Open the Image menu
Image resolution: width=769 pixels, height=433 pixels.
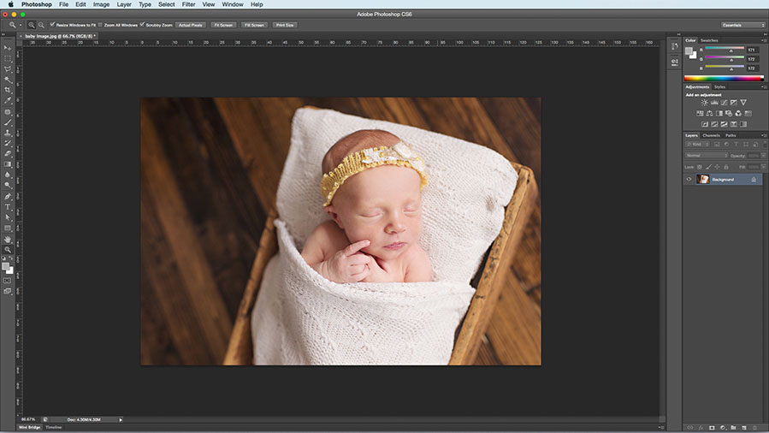[x=101, y=4]
